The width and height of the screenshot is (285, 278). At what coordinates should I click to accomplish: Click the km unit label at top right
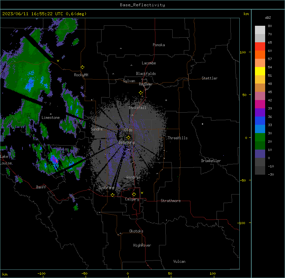(x=246, y=14)
